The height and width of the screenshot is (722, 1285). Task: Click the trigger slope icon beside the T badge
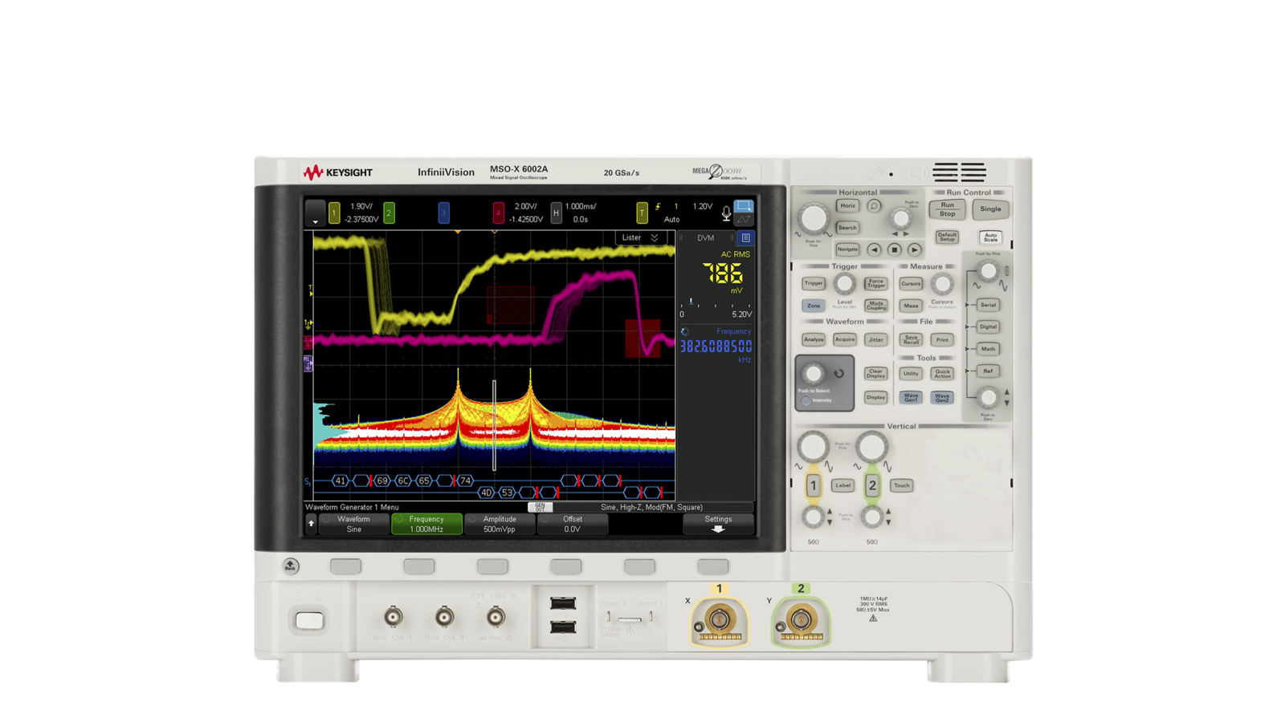point(659,206)
